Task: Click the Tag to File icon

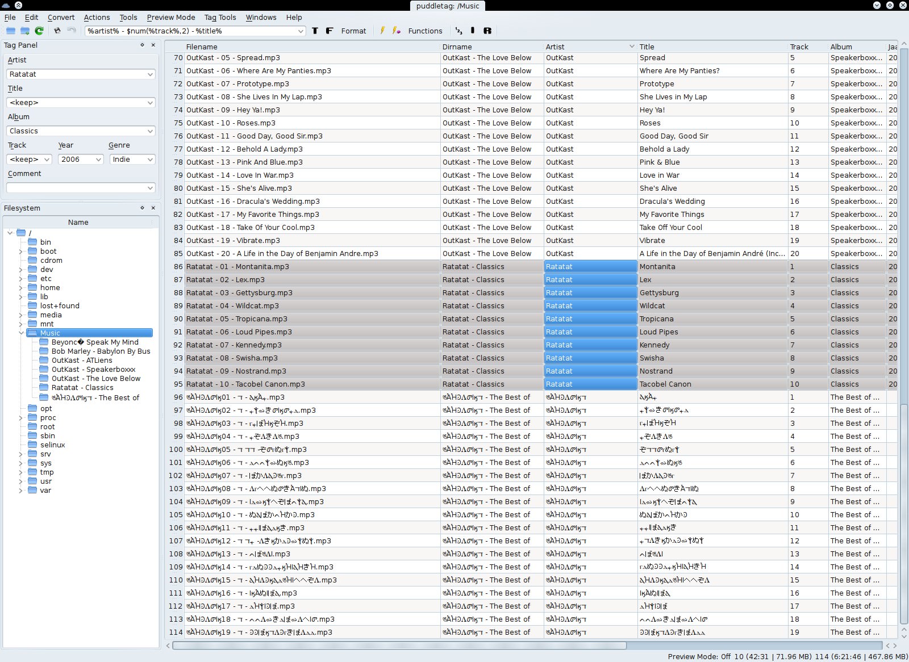Action: [315, 31]
